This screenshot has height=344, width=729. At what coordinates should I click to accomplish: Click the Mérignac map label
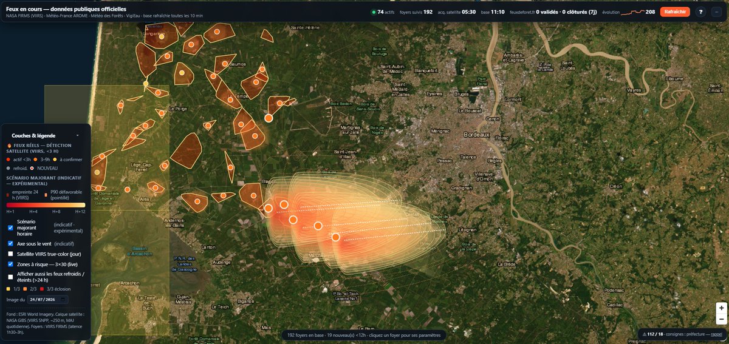(440, 130)
